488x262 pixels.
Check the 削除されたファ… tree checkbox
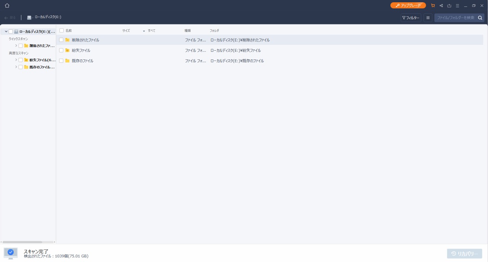(x=21, y=46)
